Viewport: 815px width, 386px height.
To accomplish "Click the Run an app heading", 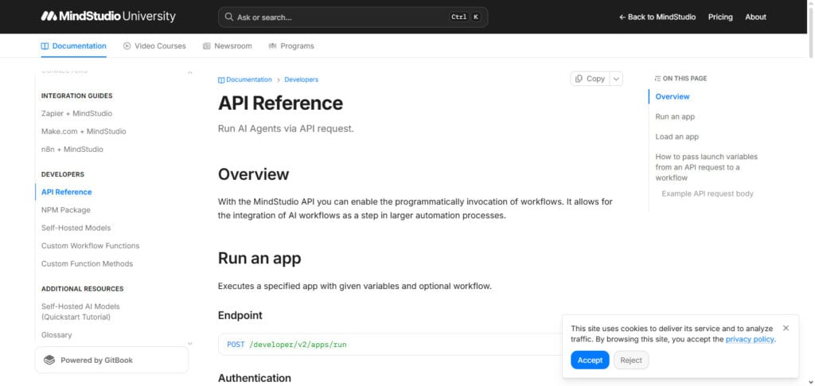I will (x=259, y=258).
